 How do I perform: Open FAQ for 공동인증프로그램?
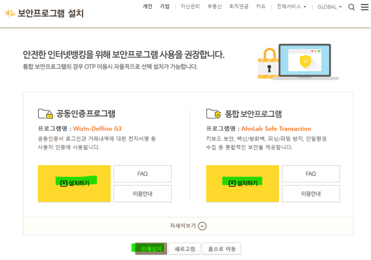tap(142, 174)
